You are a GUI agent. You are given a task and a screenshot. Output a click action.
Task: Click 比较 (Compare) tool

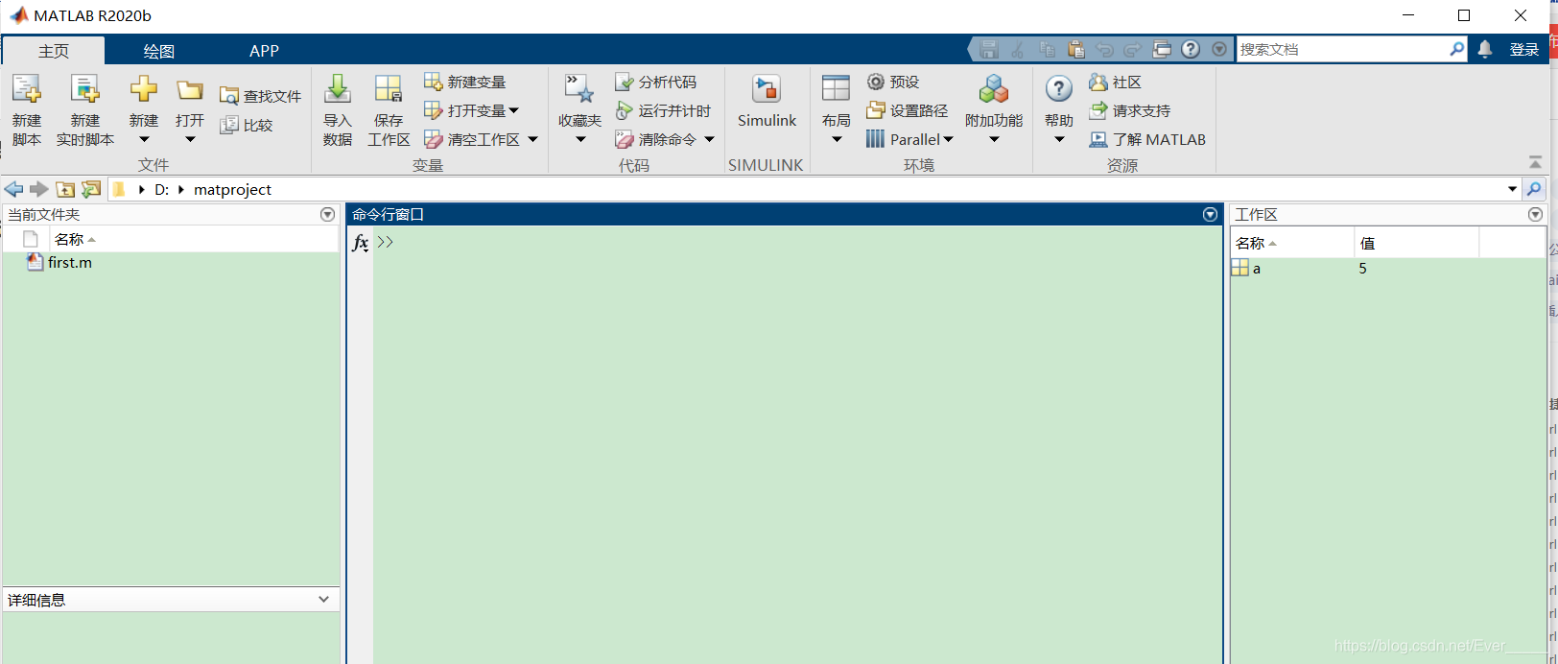point(247,125)
